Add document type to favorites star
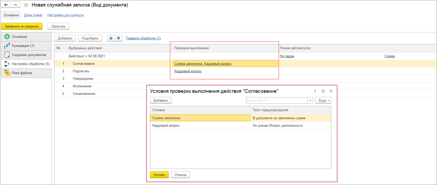 point(26,5)
